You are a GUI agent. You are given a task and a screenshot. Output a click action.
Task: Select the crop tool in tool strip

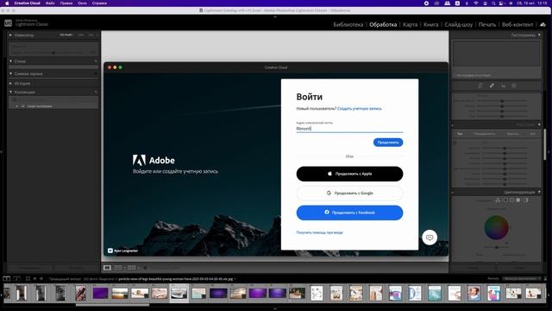point(480,86)
